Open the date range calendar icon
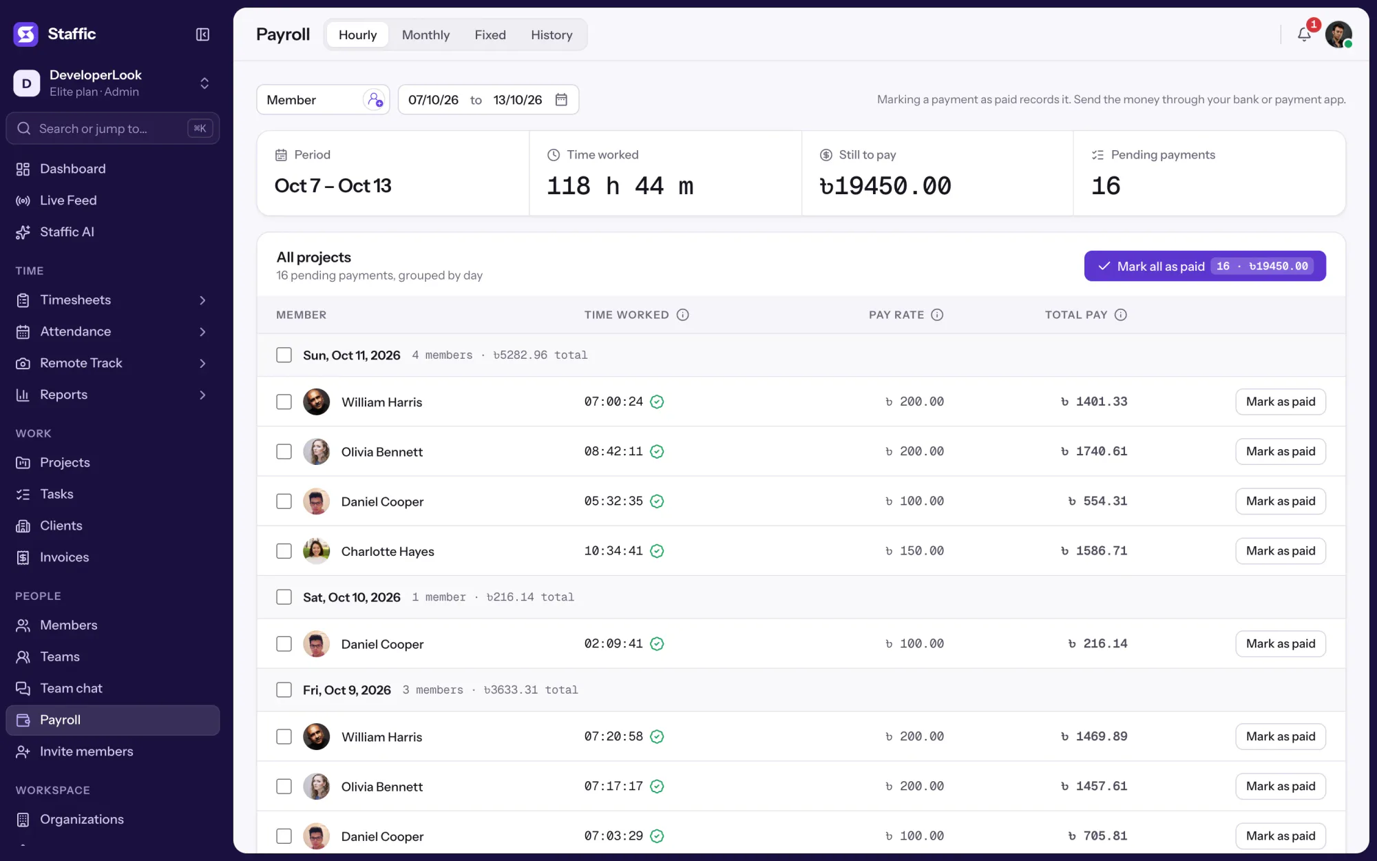Screen dimensions: 1377x861 pos(562,100)
